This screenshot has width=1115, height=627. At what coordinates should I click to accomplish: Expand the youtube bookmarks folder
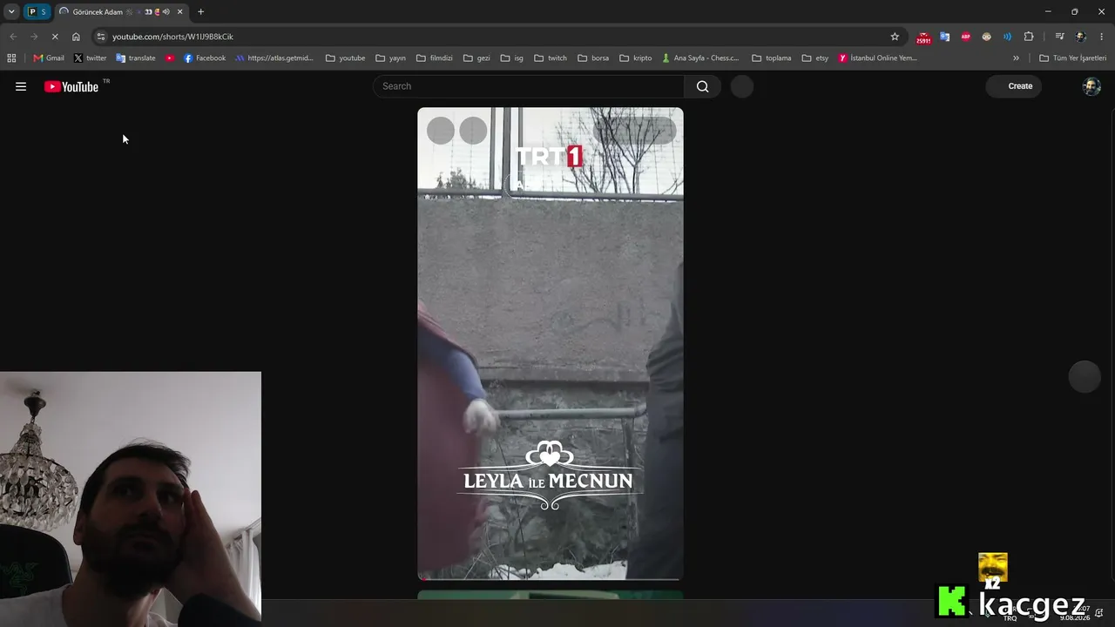(x=346, y=58)
